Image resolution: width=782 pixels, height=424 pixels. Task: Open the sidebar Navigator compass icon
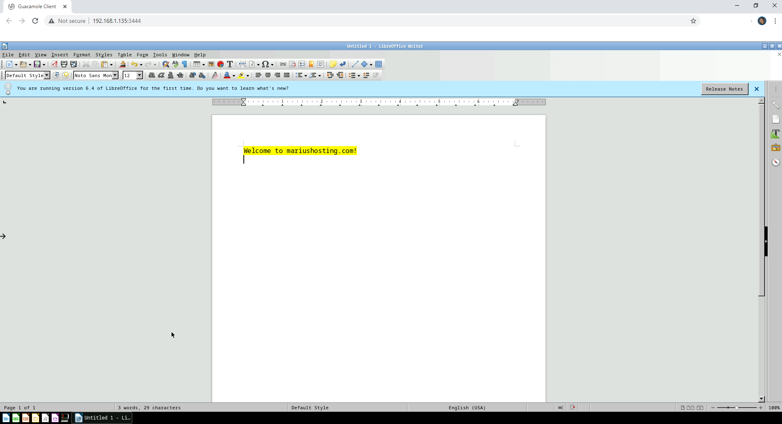[x=775, y=162]
